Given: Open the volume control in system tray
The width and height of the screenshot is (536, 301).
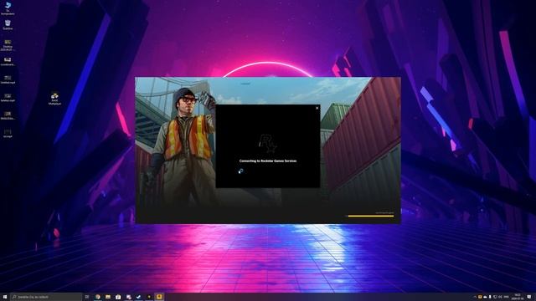Looking at the screenshot, I should [500, 297].
